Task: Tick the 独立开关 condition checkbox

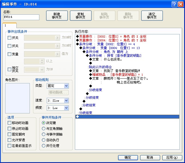Action: (9, 69)
